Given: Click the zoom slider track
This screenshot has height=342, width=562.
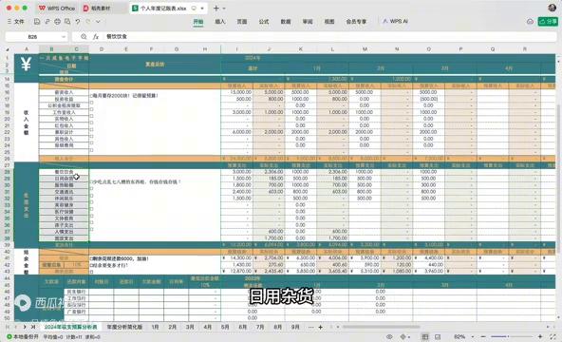Looking at the screenshot, I should click(x=513, y=337).
